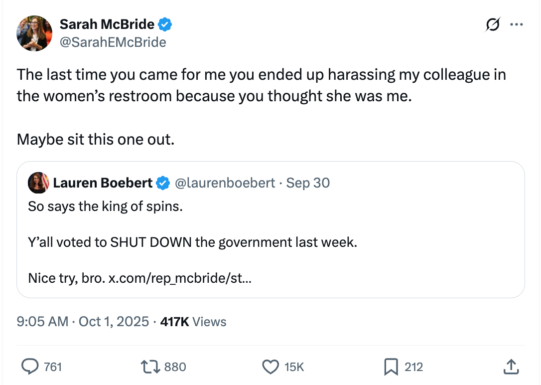This screenshot has height=385, width=541.
Task: Click the Grok slashed-circle icon
Action: [493, 24]
